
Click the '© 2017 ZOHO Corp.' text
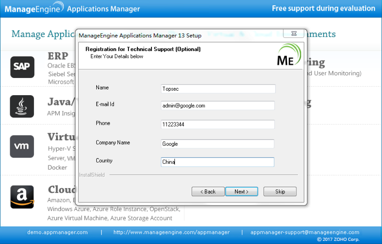[x=338, y=240]
